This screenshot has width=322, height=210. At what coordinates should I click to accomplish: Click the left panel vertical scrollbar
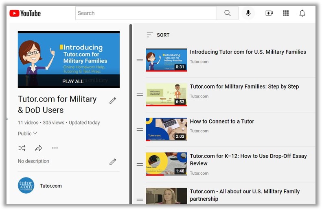point(131,114)
